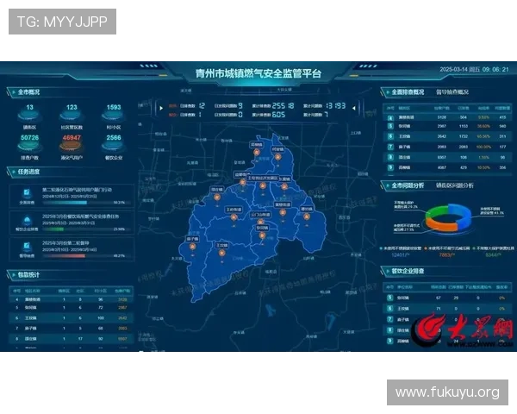
Task: Click the 累计排查数 25518 counter
Action: coord(273,105)
